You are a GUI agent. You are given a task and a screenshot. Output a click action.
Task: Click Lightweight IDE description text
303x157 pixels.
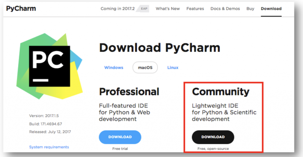[224, 112]
